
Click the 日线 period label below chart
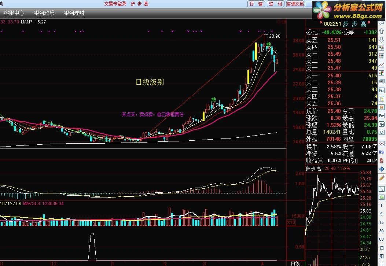(295, 263)
